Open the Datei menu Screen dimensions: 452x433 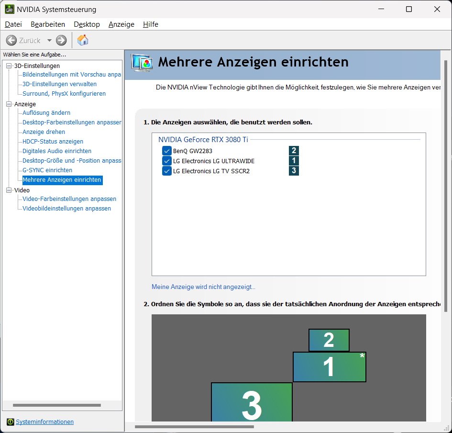pyautogui.click(x=13, y=24)
